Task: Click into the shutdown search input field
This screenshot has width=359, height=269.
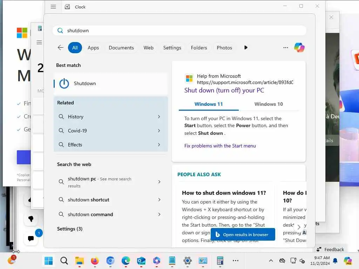Action: [x=179, y=30]
